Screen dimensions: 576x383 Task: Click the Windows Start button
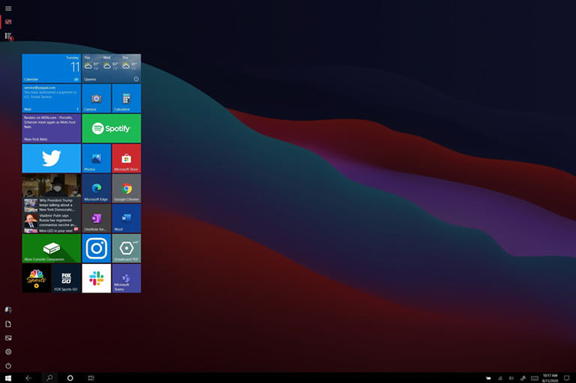click(8, 377)
